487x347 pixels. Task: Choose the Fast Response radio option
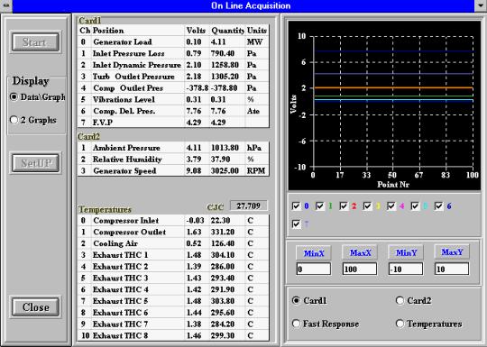click(296, 324)
